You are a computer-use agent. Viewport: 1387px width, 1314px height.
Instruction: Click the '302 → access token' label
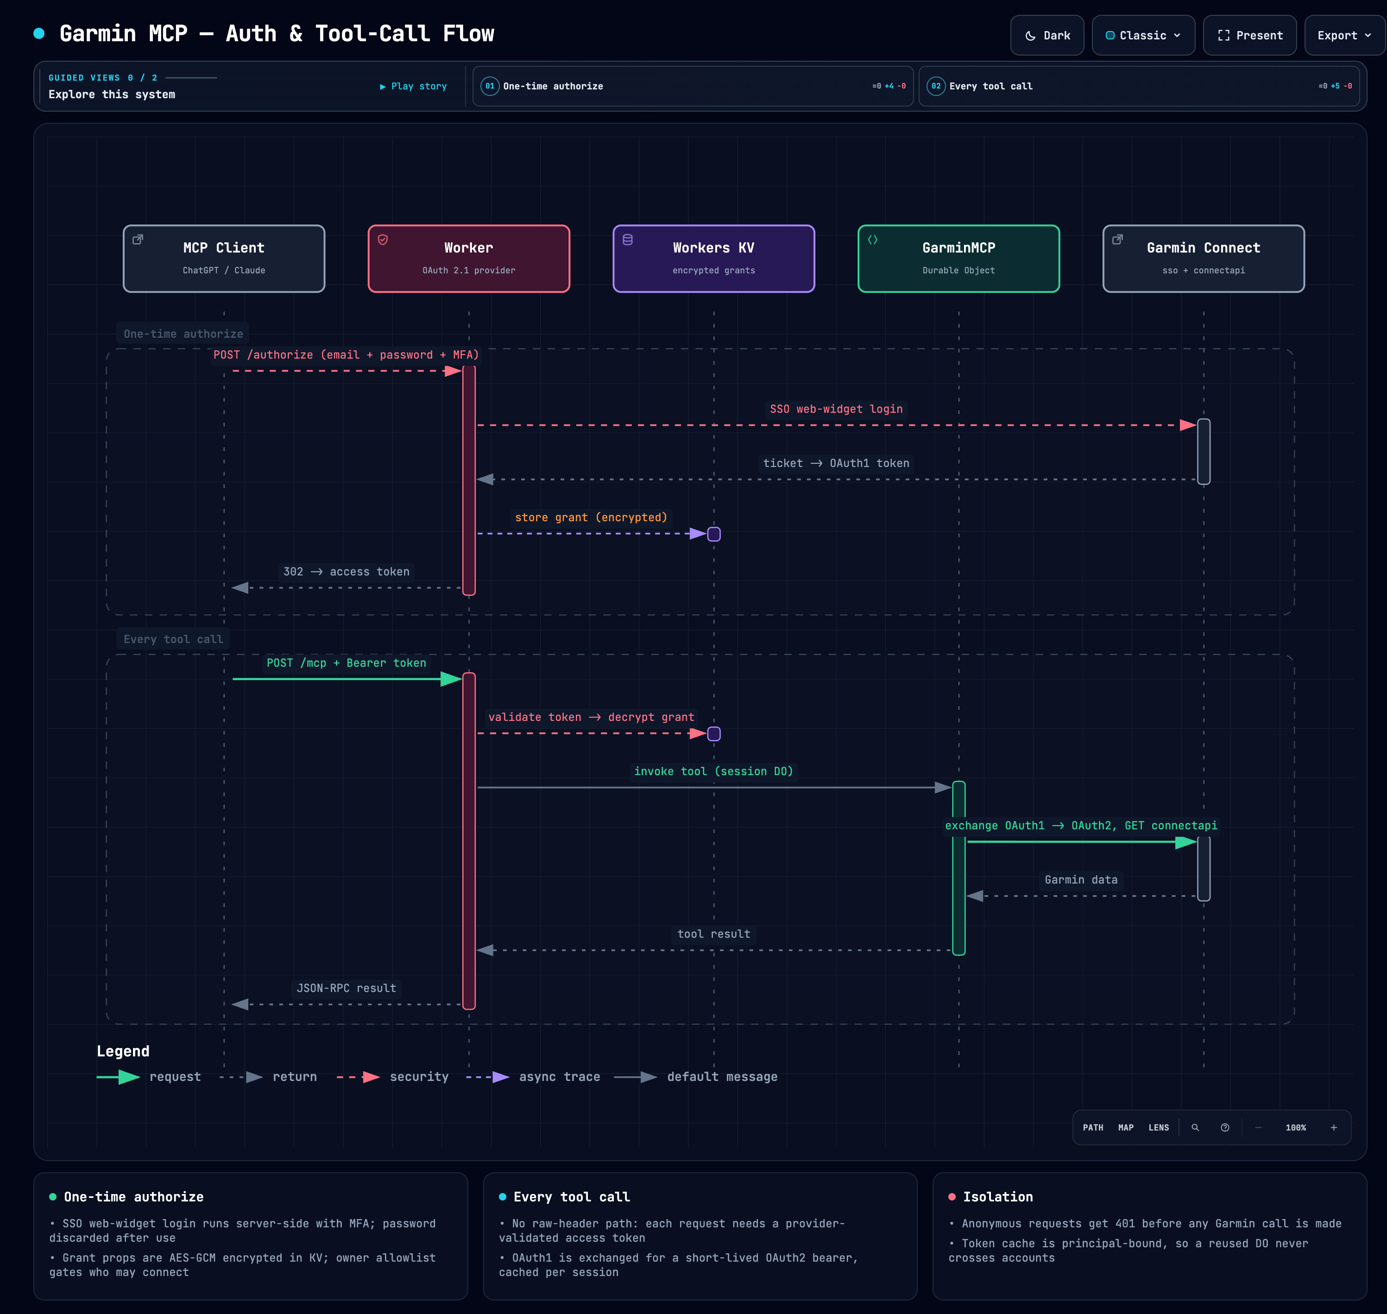pyautogui.click(x=347, y=572)
